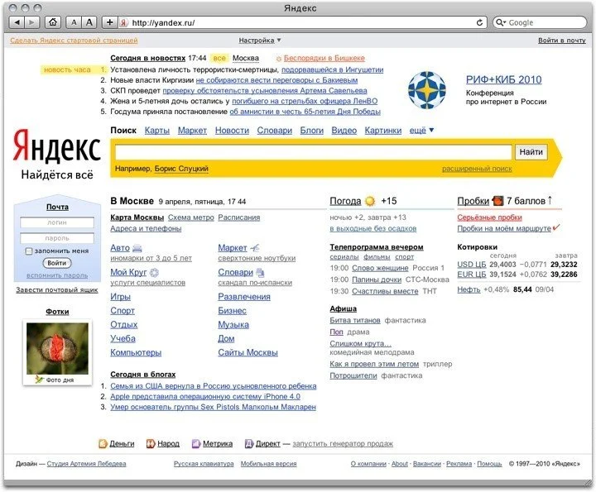This screenshot has height=492, width=596.
Task: Click the Найти search button
Action: [531, 152]
